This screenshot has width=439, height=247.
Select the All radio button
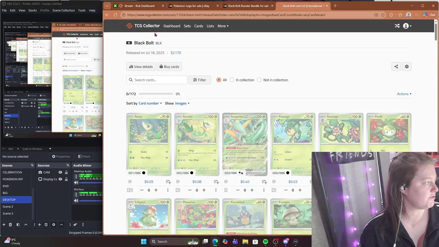click(218, 80)
